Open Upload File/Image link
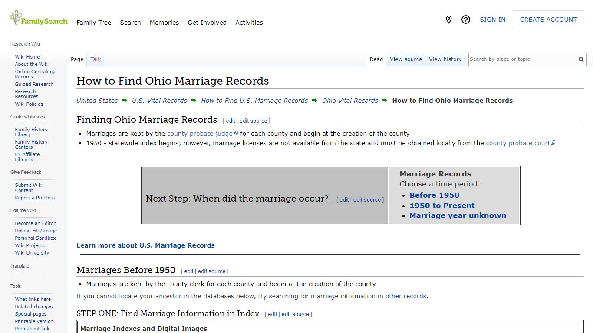Viewport: 593px width, 333px height. 36,231
